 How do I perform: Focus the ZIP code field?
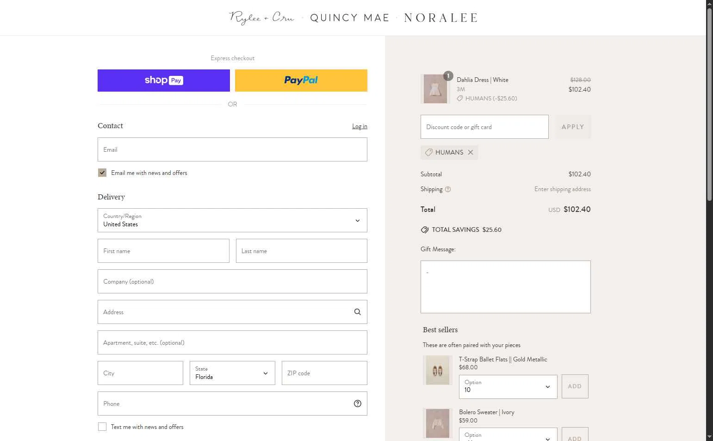pyautogui.click(x=324, y=373)
